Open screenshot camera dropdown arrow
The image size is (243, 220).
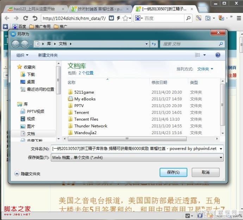(214, 18)
